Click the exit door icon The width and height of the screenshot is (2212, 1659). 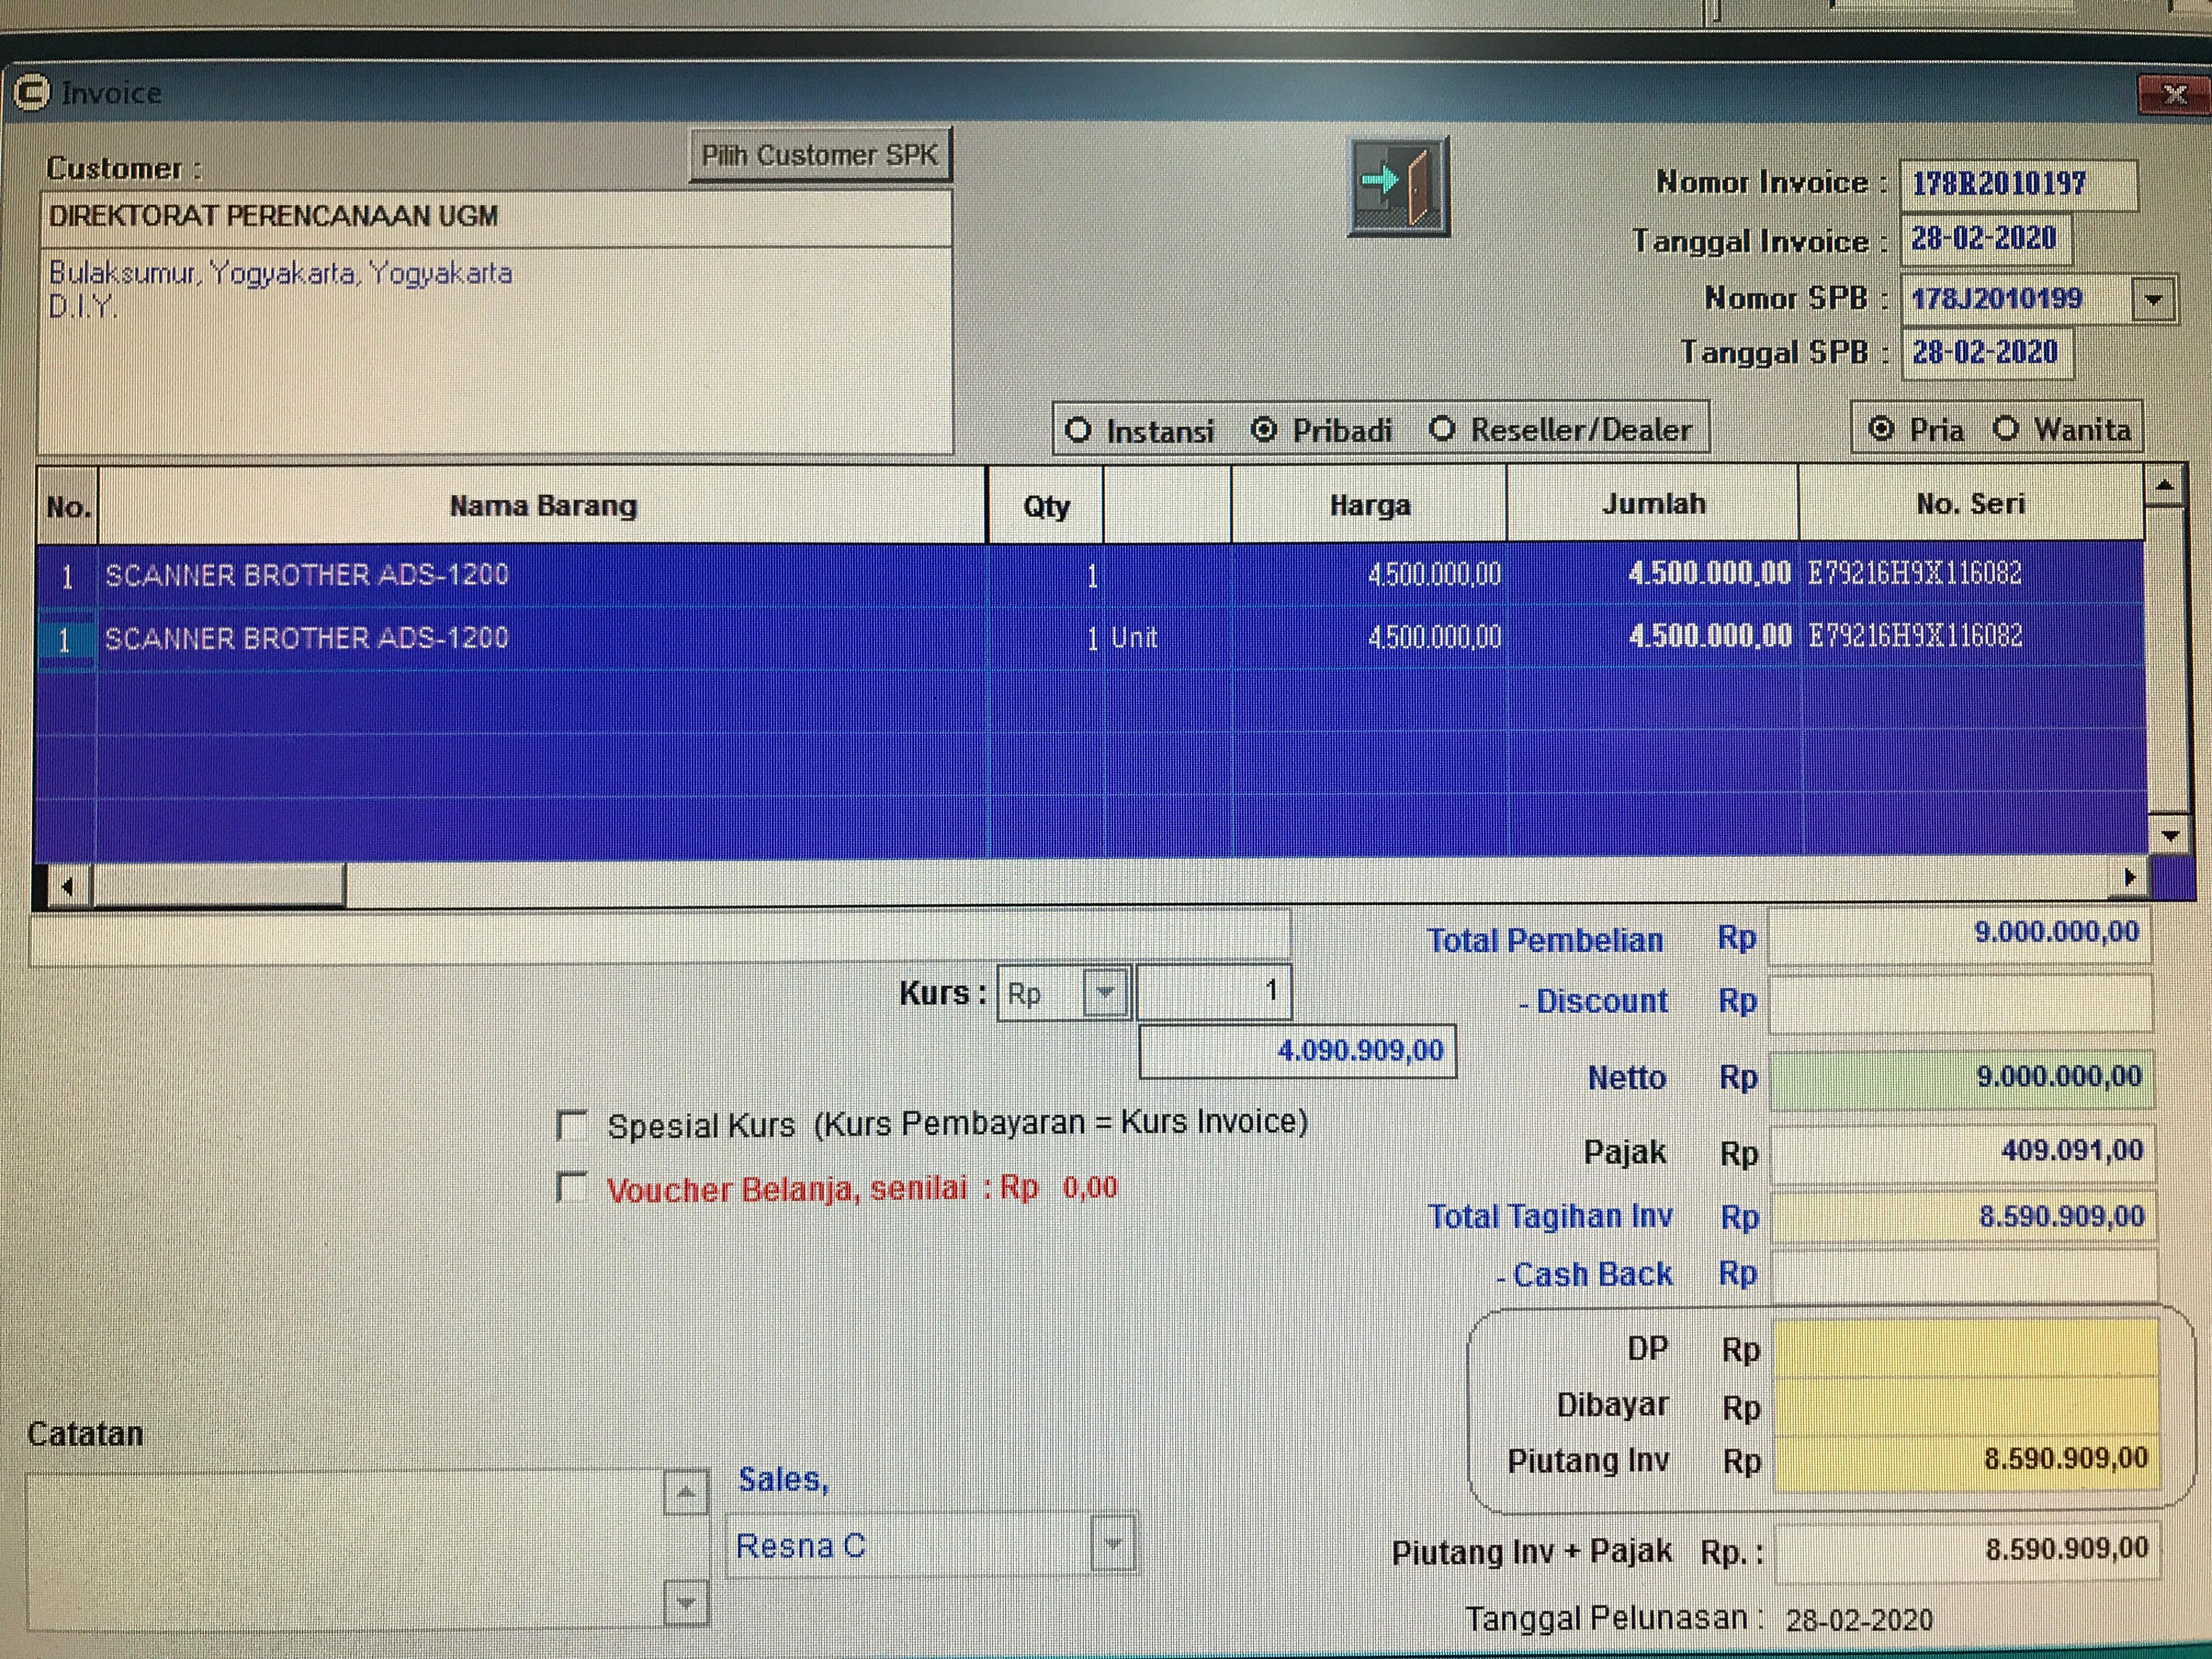coord(1398,187)
